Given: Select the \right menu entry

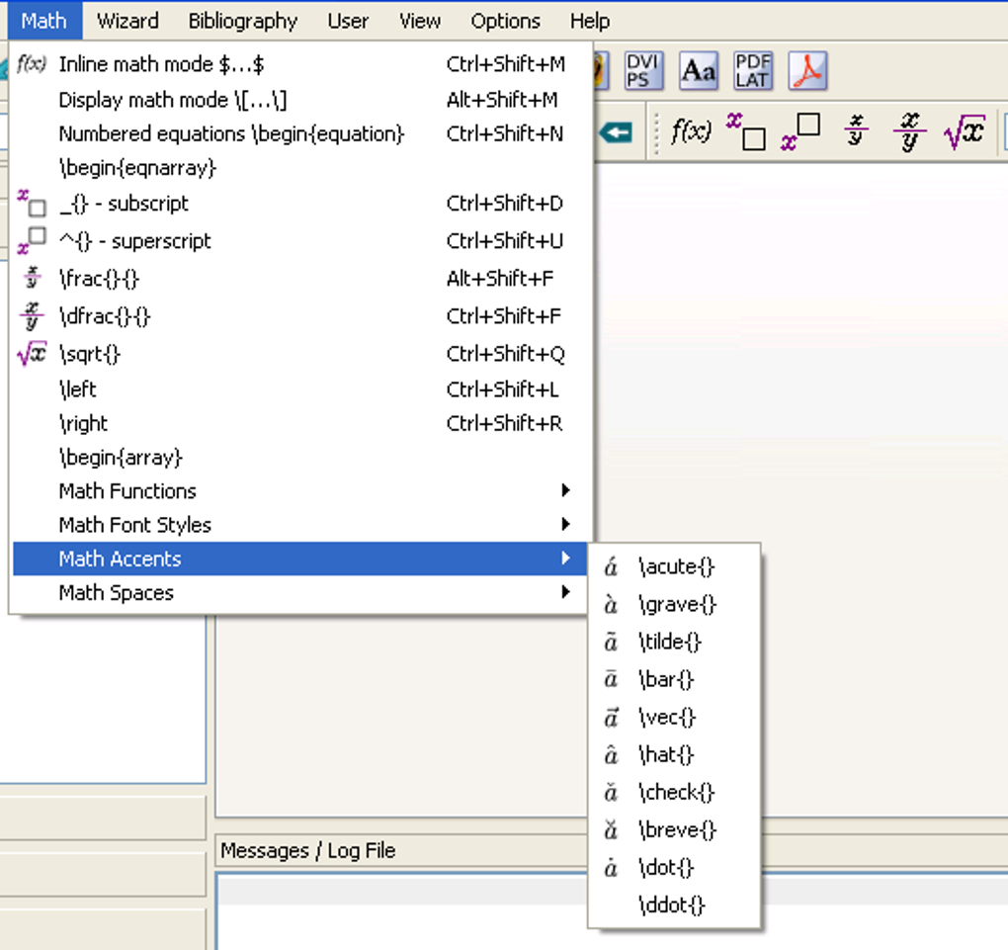Looking at the screenshot, I should click(x=299, y=423).
